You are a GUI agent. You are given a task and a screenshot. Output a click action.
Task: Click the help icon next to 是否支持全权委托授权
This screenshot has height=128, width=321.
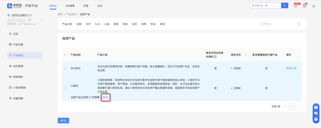[215, 57]
